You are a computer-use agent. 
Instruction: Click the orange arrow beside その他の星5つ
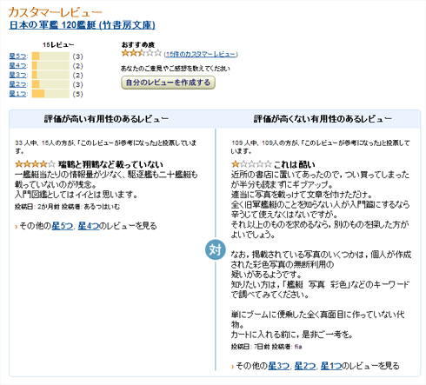click(17, 226)
